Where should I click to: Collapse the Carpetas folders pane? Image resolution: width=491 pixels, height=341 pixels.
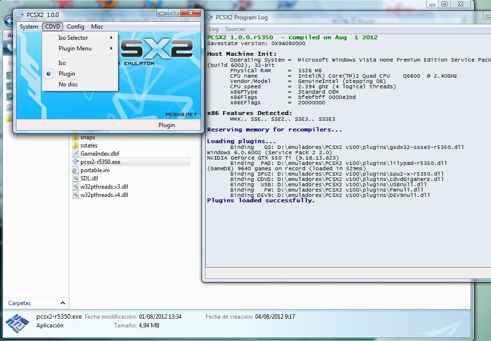click(63, 303)
